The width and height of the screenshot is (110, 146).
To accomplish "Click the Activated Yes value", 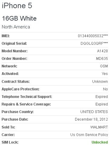I will click(x=105, y=74).
